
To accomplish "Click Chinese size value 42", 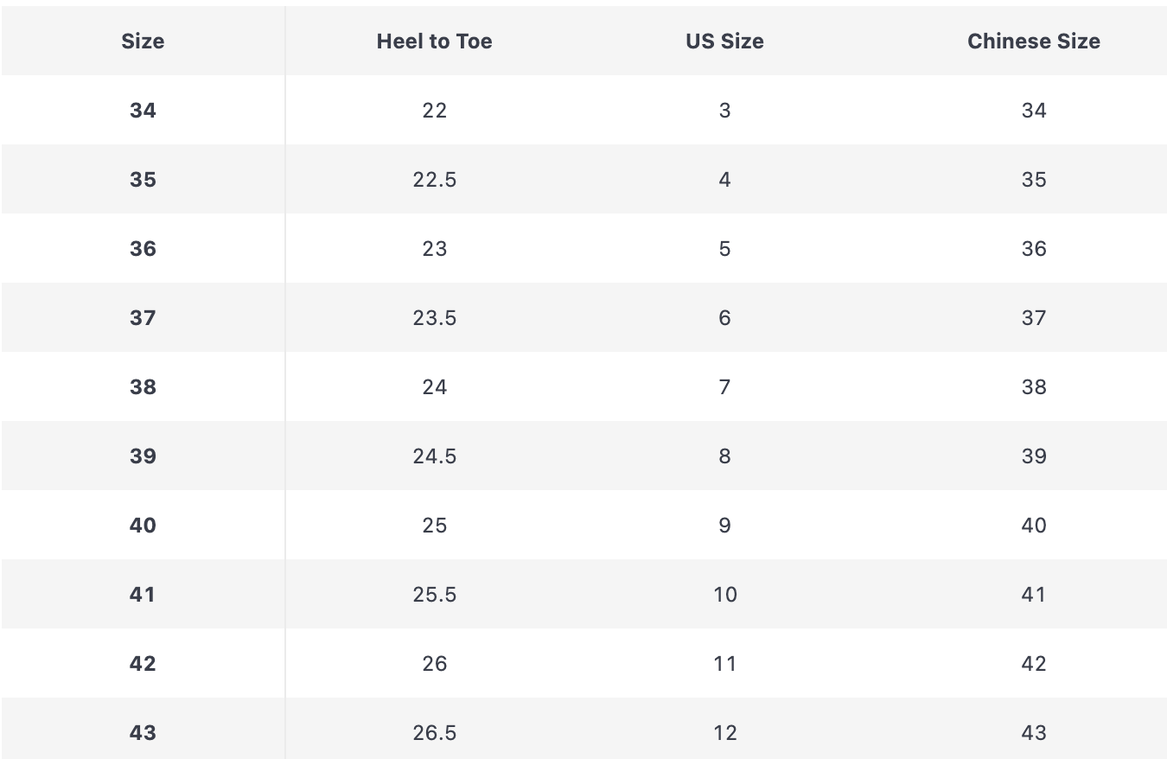I will pos(1033,663).
